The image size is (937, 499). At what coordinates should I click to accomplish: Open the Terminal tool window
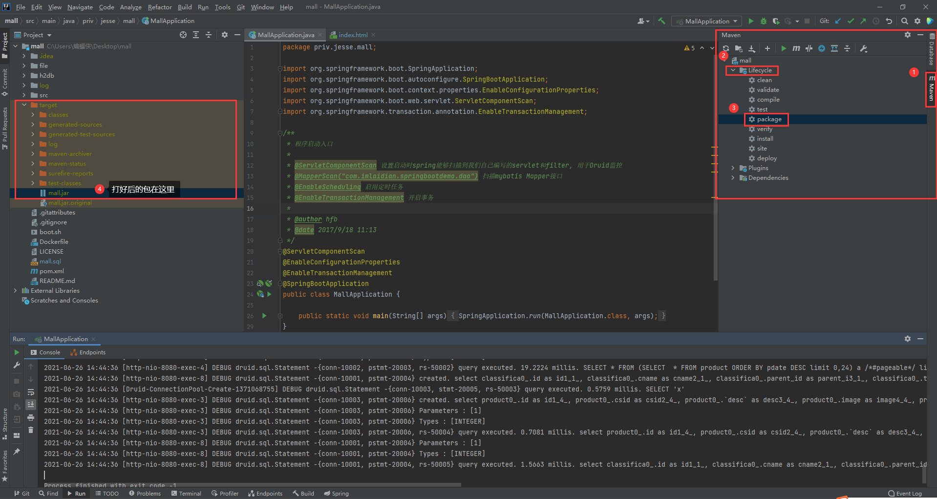tap(186, 493)
